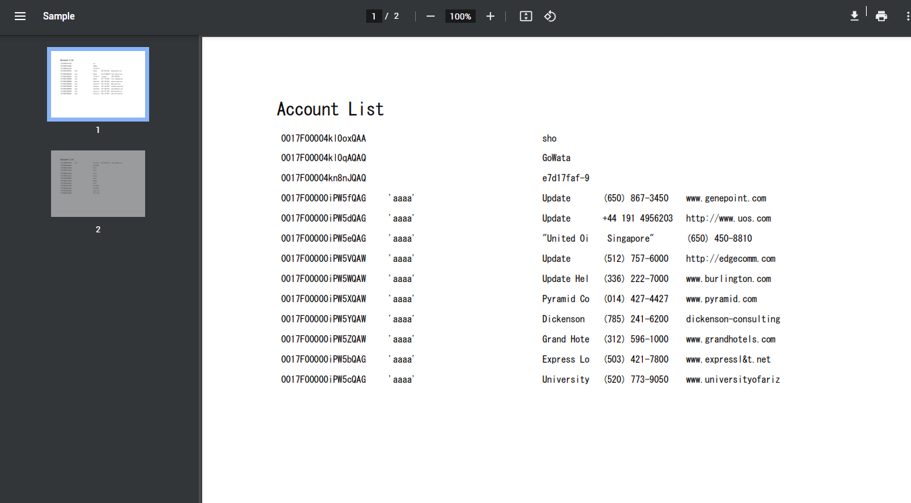Download the PDF file
Viewport: 911px width, 503px height.
[x=855, y=16]
